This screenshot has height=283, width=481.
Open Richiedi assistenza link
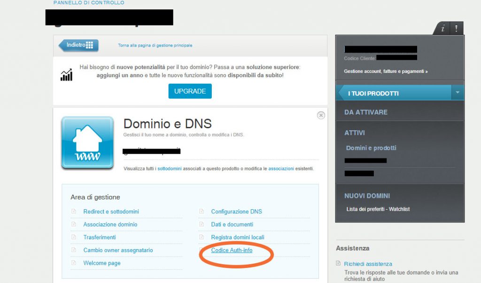(368, 264)
